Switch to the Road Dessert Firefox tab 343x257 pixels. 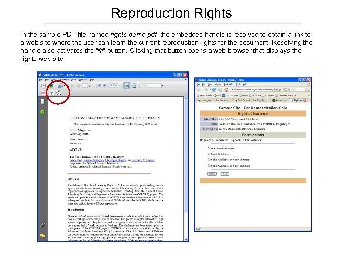coord(242,100)
